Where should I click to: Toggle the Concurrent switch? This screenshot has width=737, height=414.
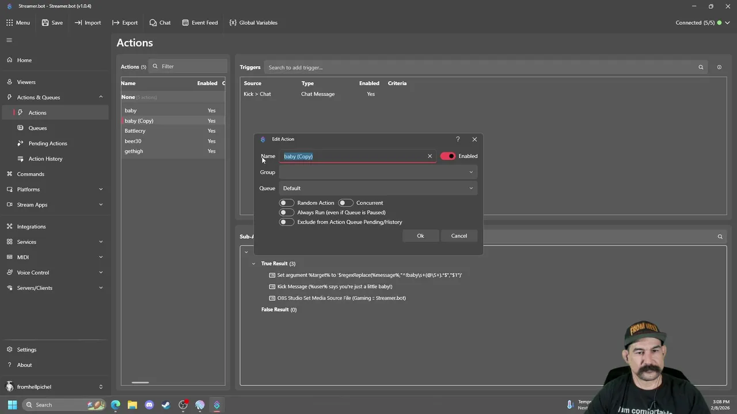345,202
